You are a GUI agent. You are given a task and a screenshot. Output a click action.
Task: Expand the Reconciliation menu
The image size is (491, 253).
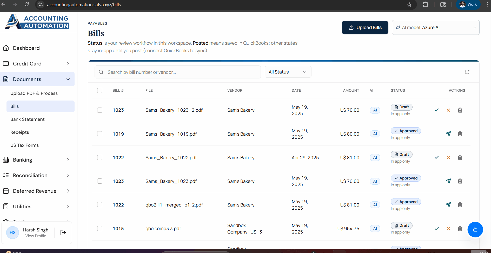click(37, 175)
